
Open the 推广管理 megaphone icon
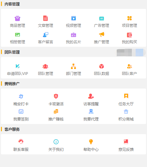[102, 34]
